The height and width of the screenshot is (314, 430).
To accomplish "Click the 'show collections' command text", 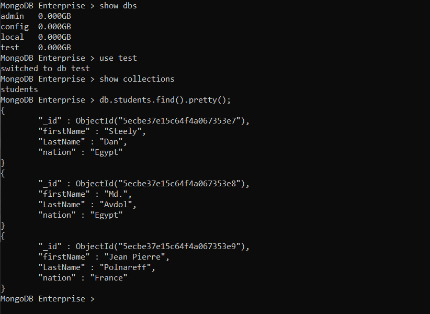I will pos(137,79).
